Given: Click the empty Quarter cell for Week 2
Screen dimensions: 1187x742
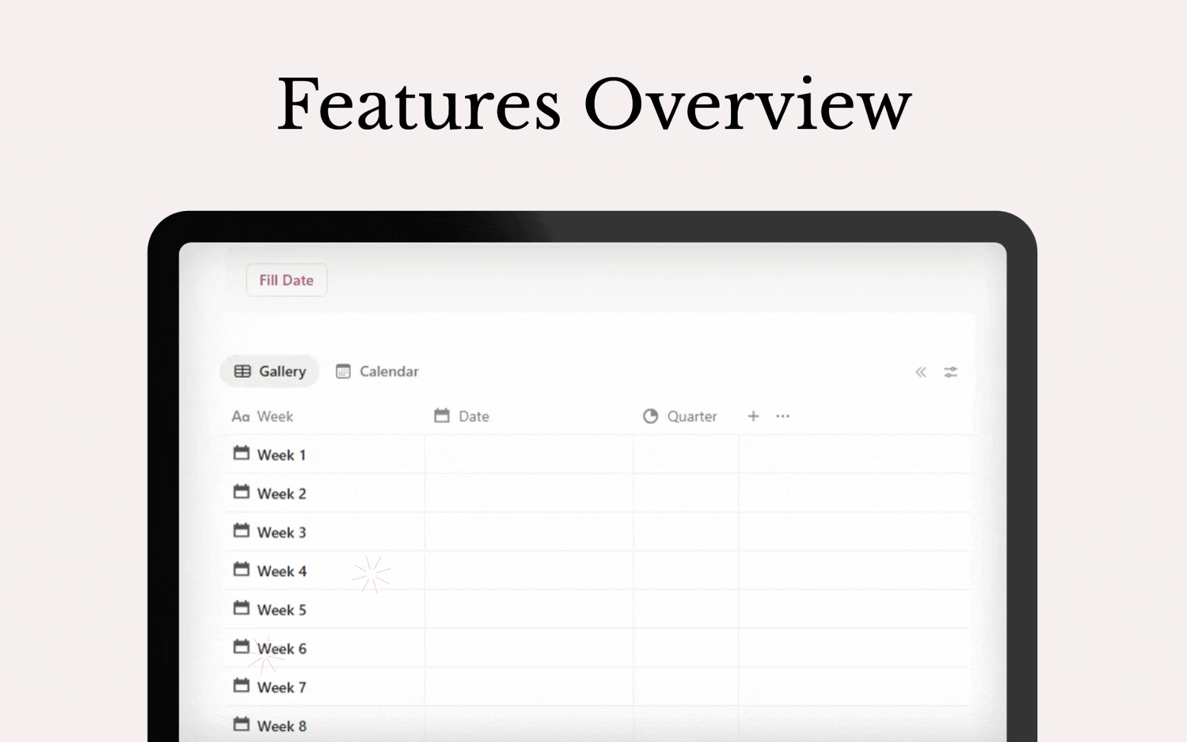Looking at the screenshot, I should (x=686, y=493).
